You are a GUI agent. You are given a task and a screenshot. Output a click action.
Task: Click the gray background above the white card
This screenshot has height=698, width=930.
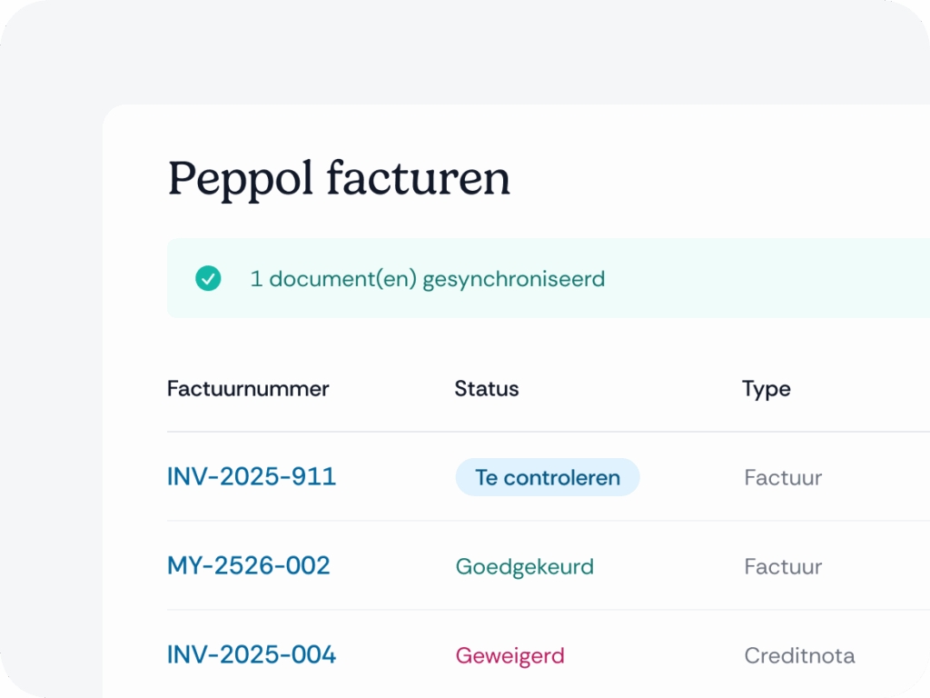pyautogui.click(x=454, y=55)
